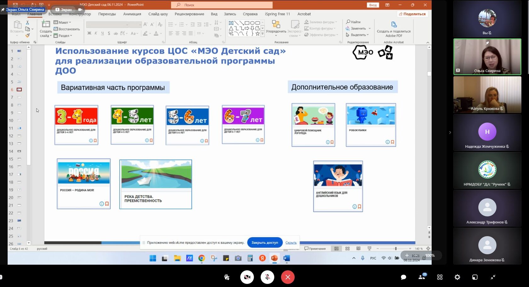Open File Explorer from shared taskbar
The image size is (529, 287).
pos(177,258)
